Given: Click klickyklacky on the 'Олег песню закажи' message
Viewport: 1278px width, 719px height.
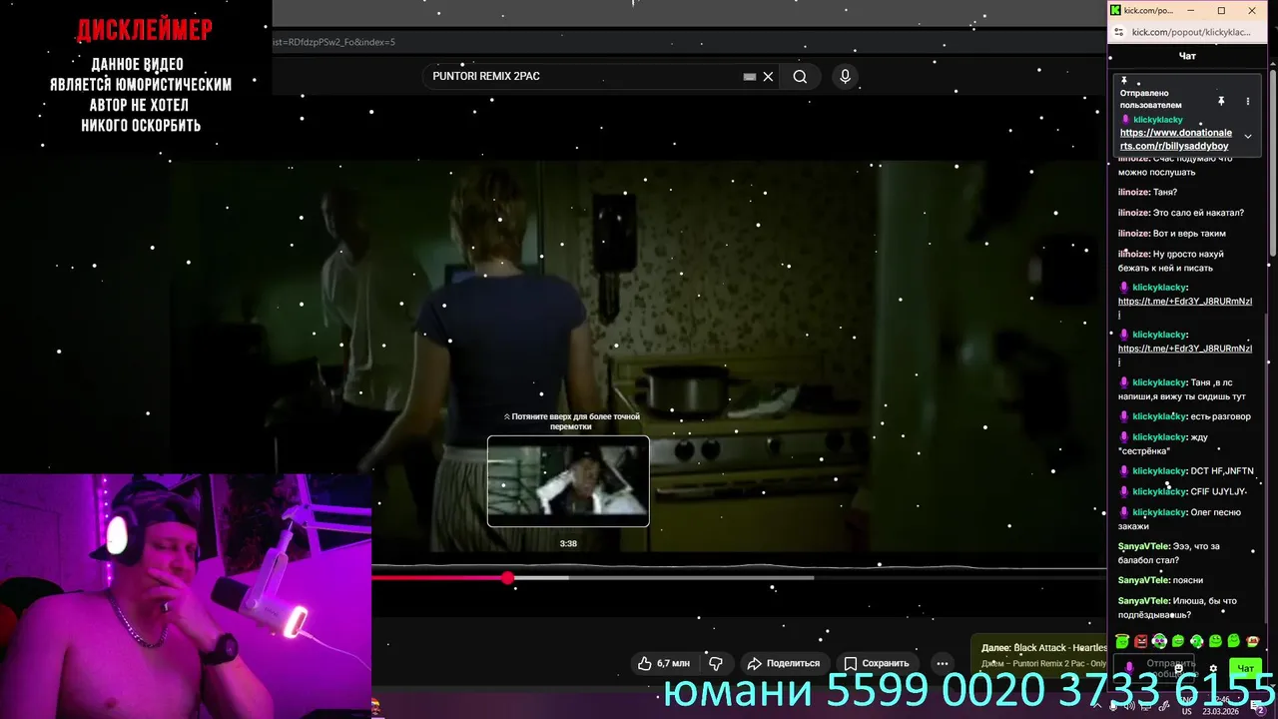Looking at the screenshot, I should [x=1158, y=512].
